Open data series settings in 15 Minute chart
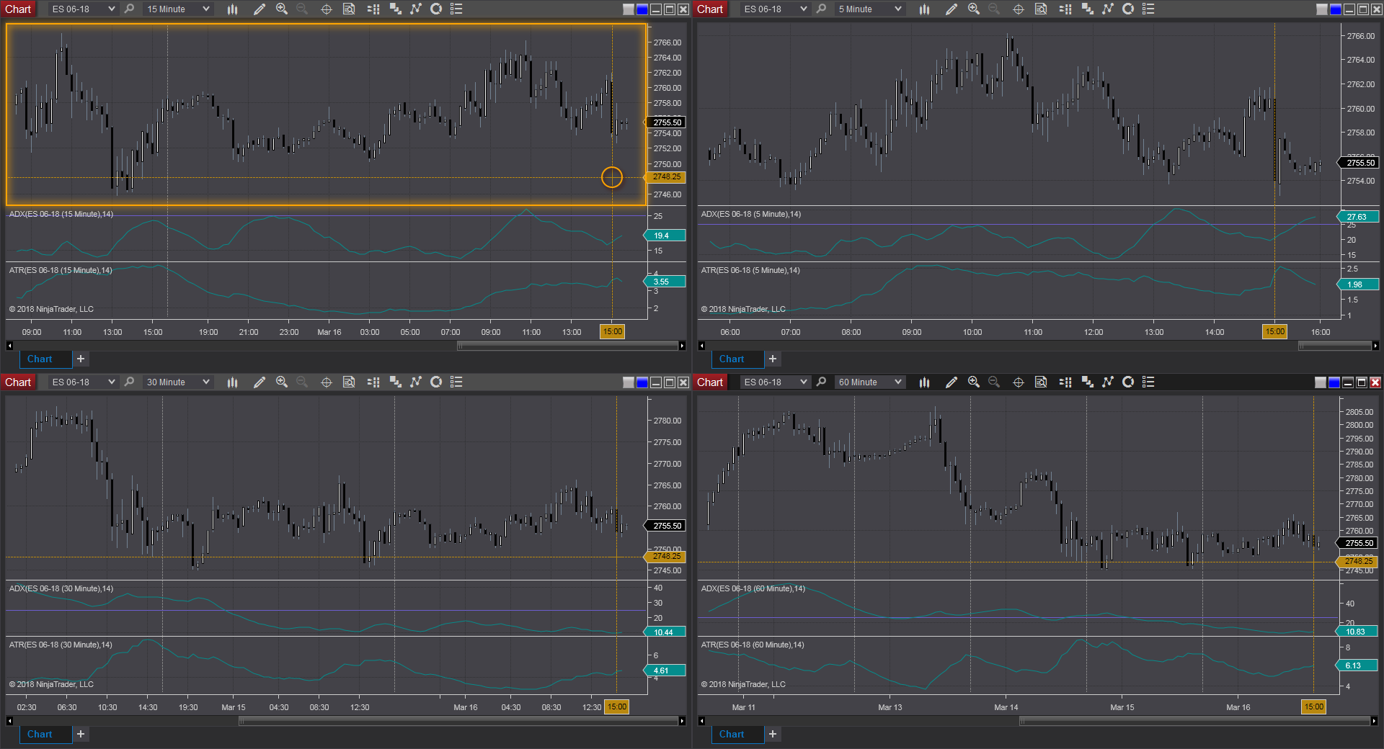 click(x=396, y=9)
